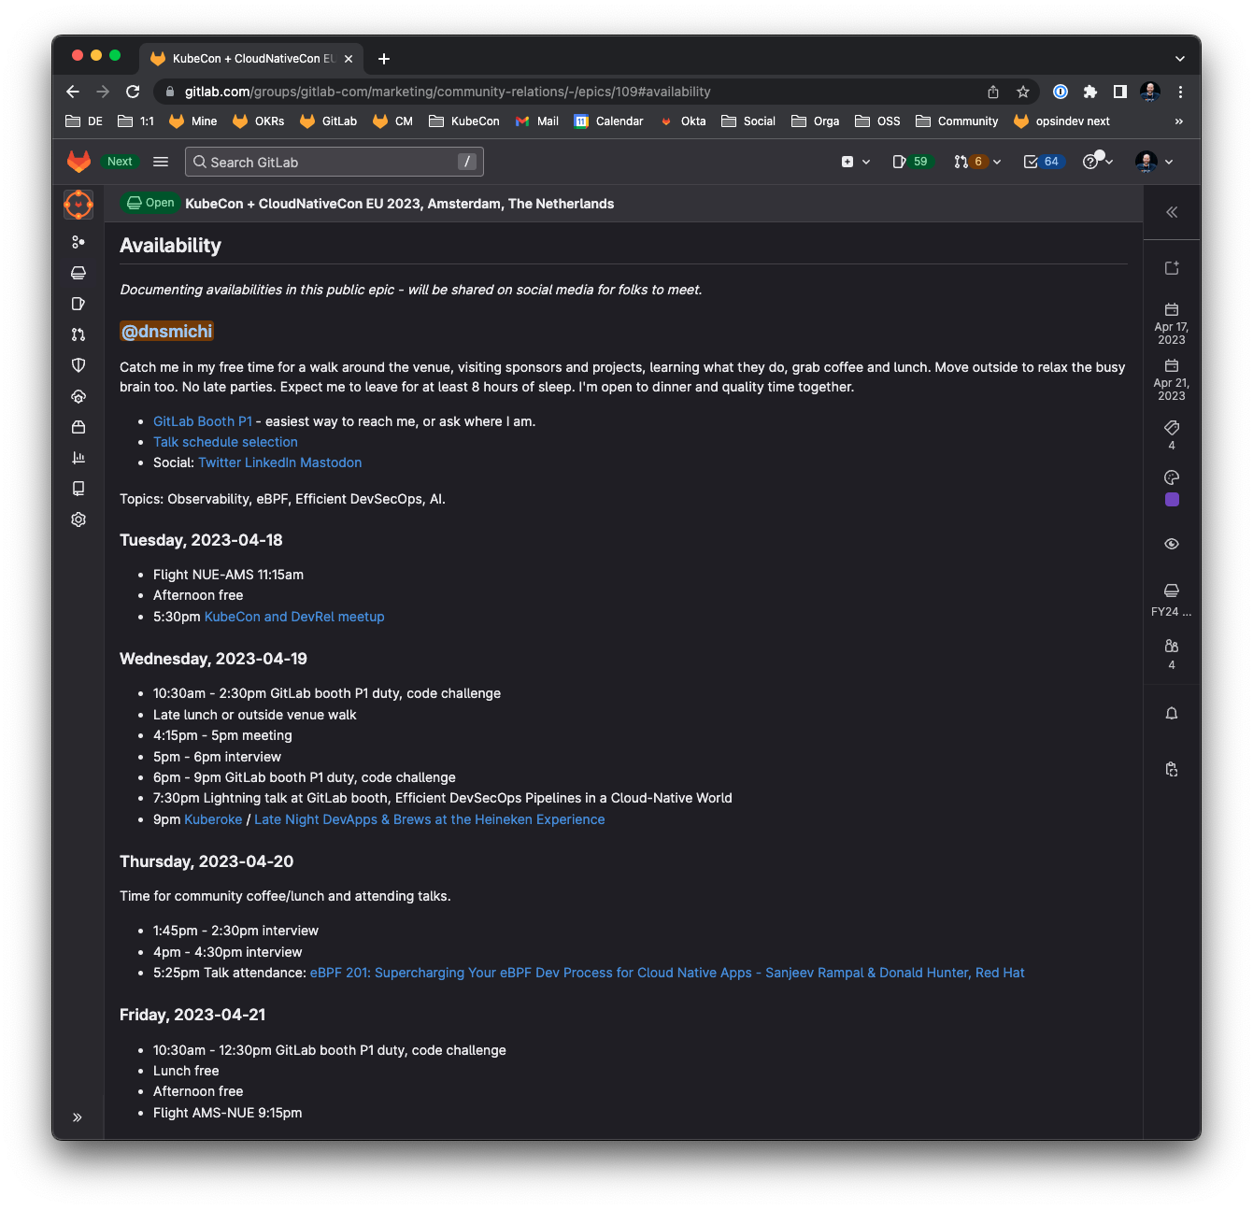Open group Settings gear icon in sidebar

pos(78,519)
